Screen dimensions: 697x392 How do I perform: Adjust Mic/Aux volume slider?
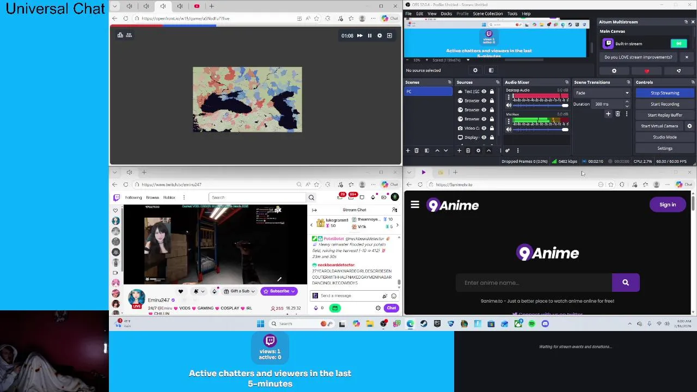point(540,130)
